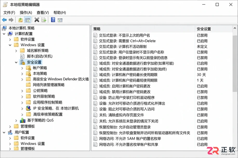This screenshot has width=238, height=158.
Task: Select policy 交互式登录: 登录时显示有关以前登录的信息
Action: tap(133, 58)
